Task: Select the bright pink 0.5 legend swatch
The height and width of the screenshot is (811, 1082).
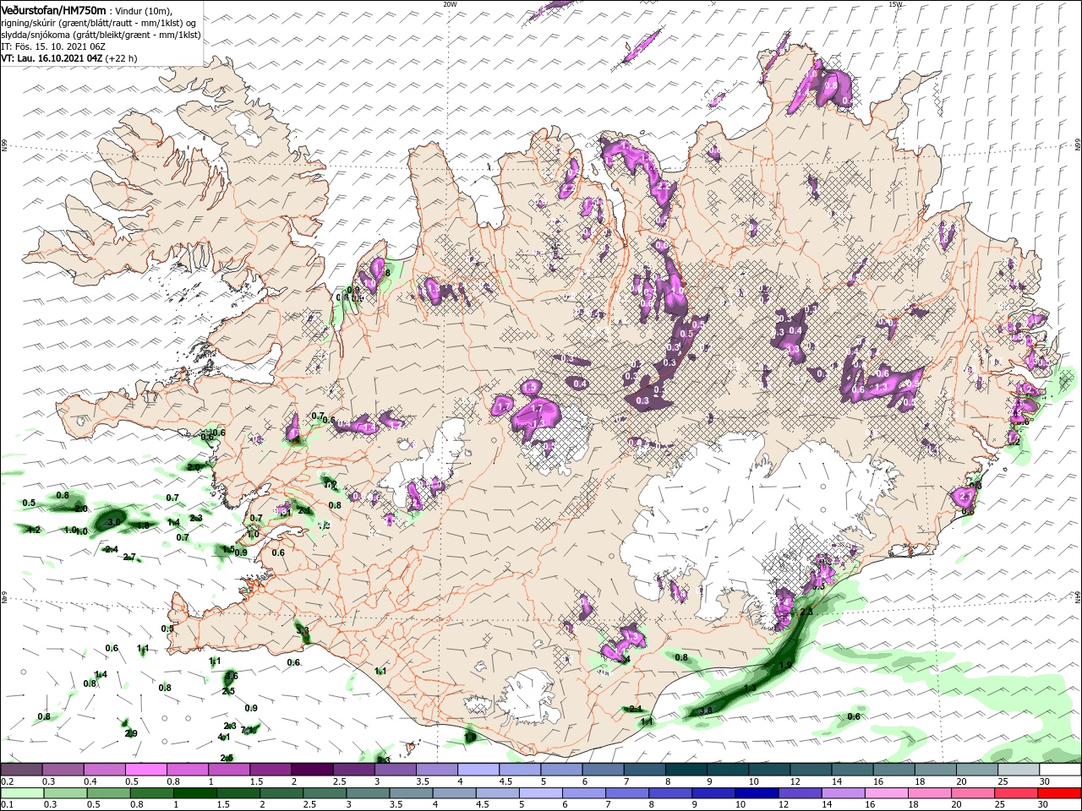Action: coord(145,770)
